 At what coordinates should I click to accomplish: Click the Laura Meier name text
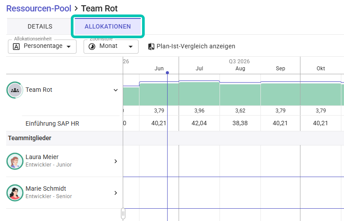point(42,157)
